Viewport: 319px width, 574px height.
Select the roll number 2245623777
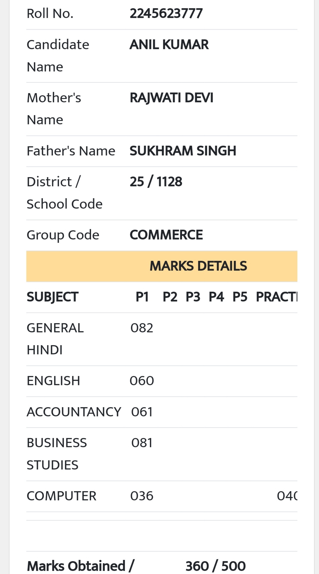pyautogui.click(x=166, y=13)
